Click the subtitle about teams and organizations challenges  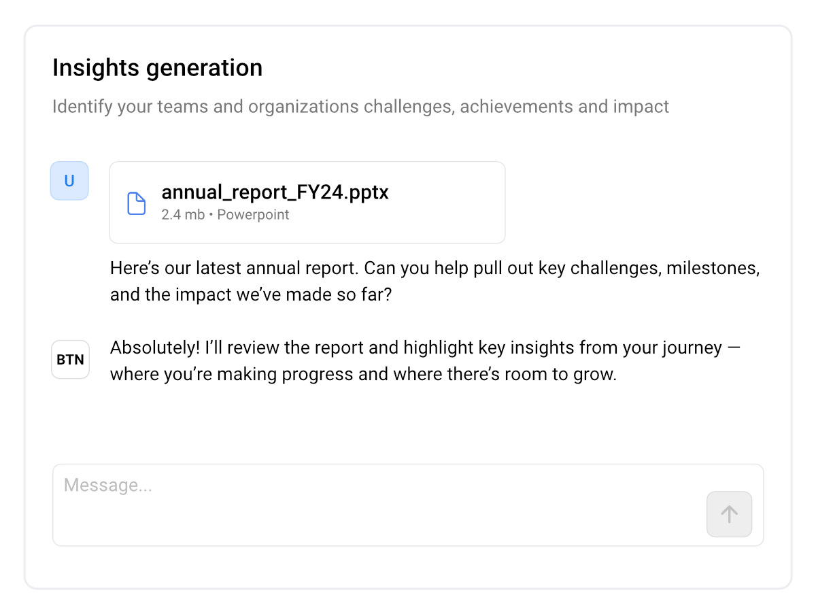[x=360, y=107]
